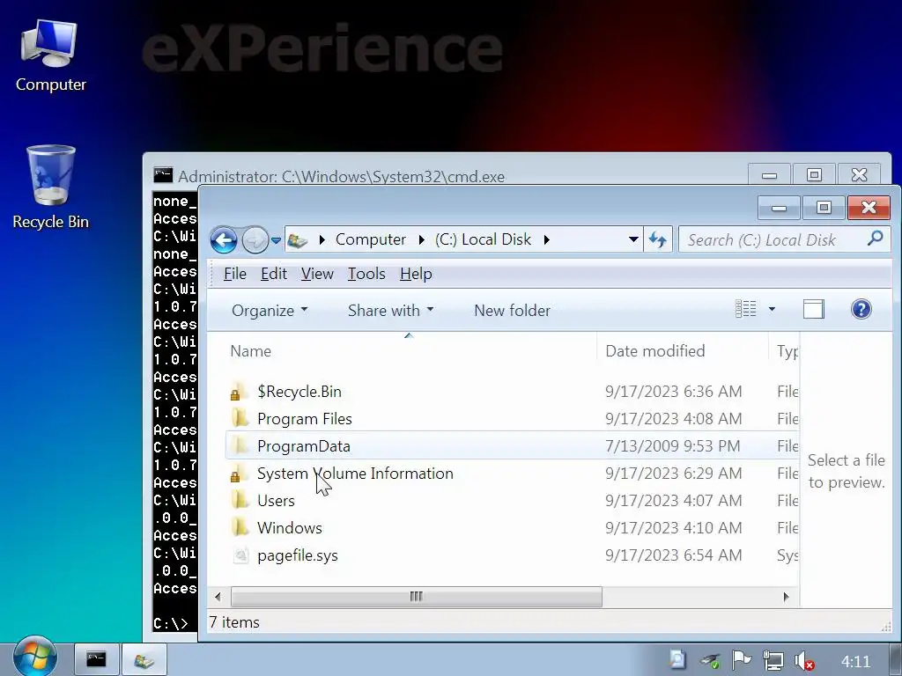Open the Windows Start orb
902x676 pixels.
[35, 657]
